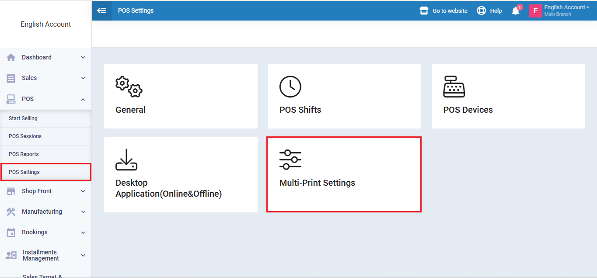Open the Bookings sidebar item
The height and width of the screenshot is (278, 597).
click(35, 232)
